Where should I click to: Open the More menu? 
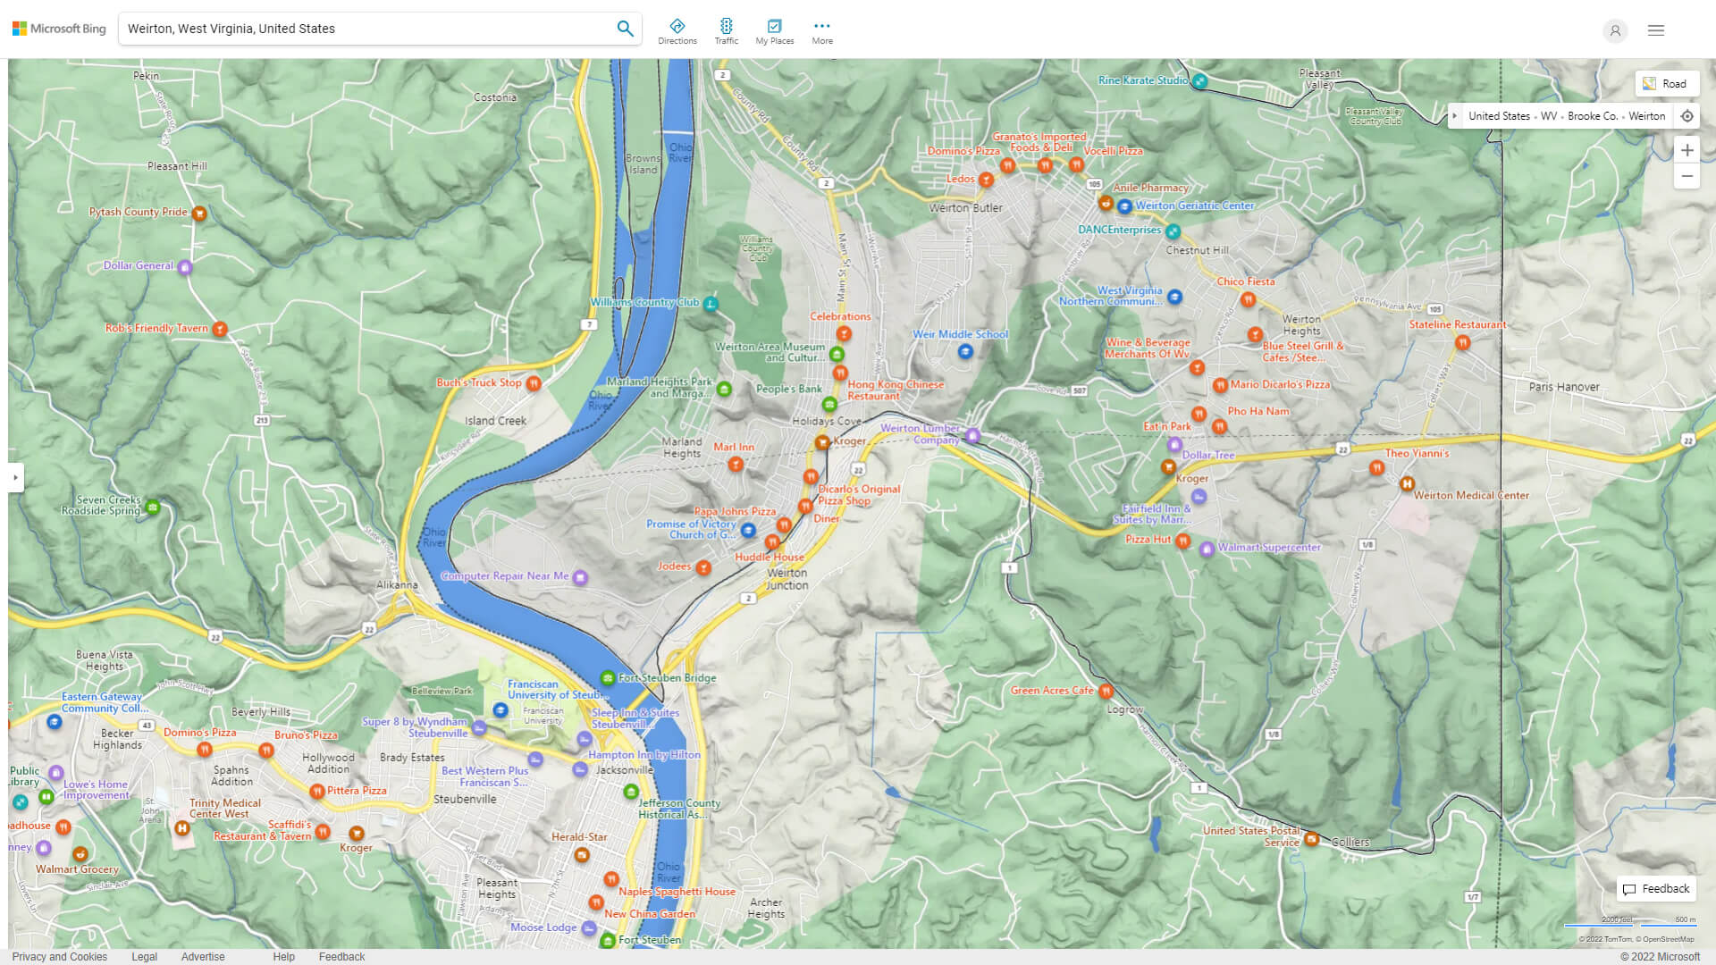821,31
